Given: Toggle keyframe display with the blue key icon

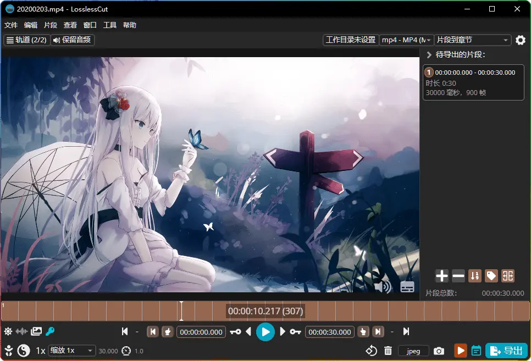Looking at the screenshot, I should 50,331.
